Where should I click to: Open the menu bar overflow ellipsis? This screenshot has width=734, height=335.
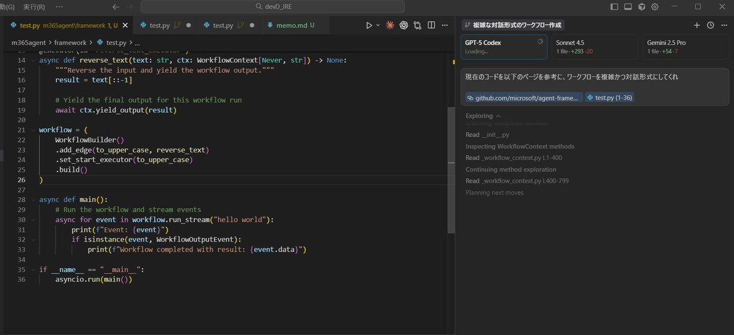tap(59, 7)
